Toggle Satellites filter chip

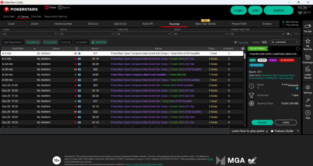99,42
